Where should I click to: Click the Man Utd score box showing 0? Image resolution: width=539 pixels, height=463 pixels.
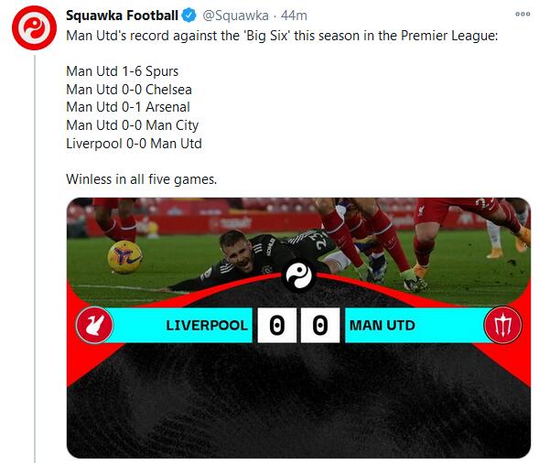pyautogui.click(x=320, y=325)
